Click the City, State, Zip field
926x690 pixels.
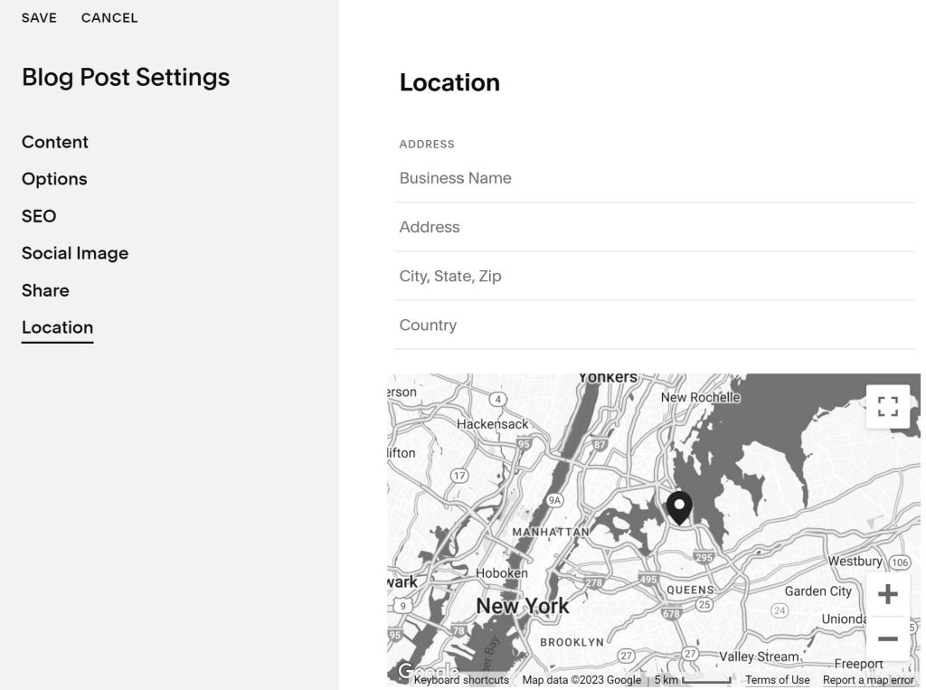pos(654,276)
